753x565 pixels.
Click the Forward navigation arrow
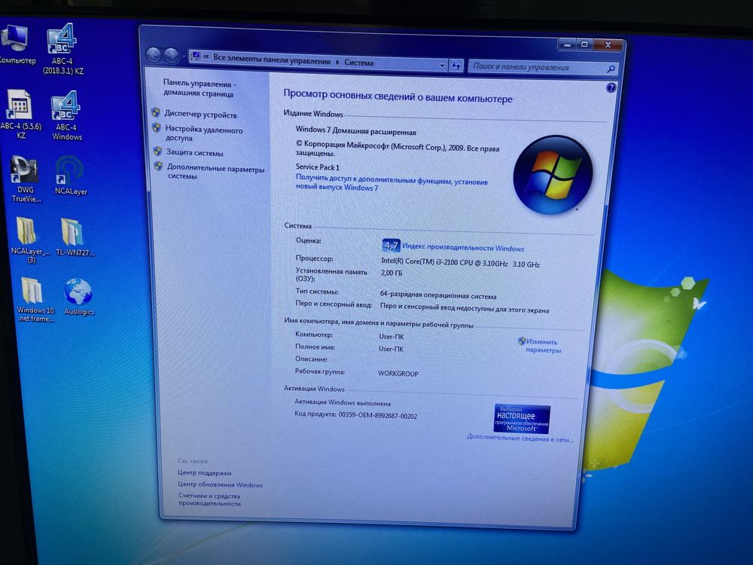coord(171,56)
